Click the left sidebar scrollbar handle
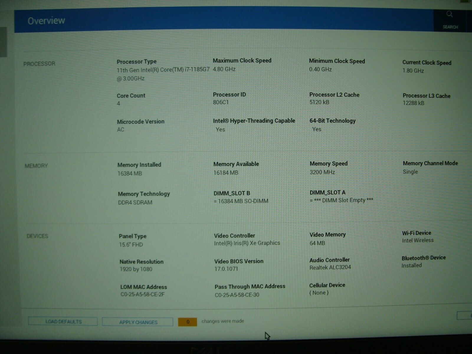 click(x=3, y=42)
